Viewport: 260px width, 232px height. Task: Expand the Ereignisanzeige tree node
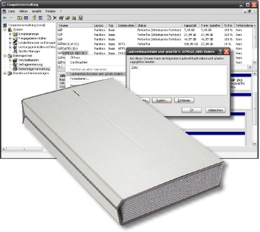[10, 34]
